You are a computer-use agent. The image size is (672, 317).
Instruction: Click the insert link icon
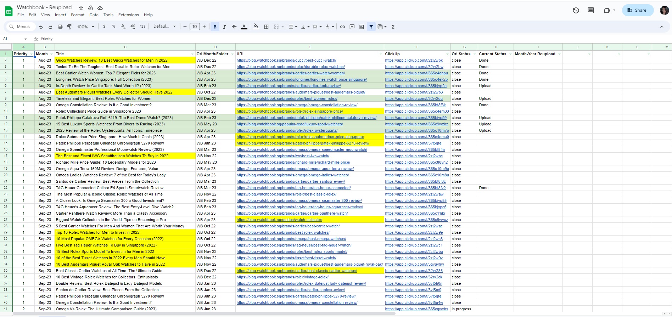(x=342, y=27)
